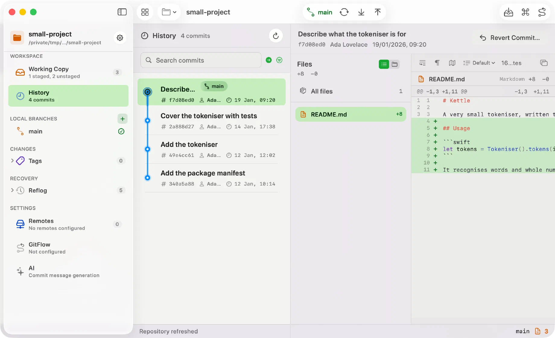
Task: Open the GitFlow icon in top toolbar
Action: [x=542, y=12]
